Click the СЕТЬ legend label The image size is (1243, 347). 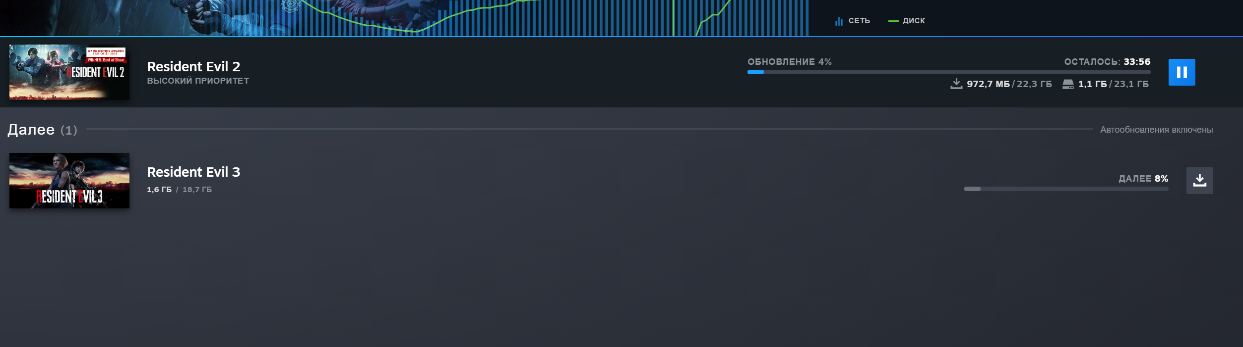coord(859,21)
